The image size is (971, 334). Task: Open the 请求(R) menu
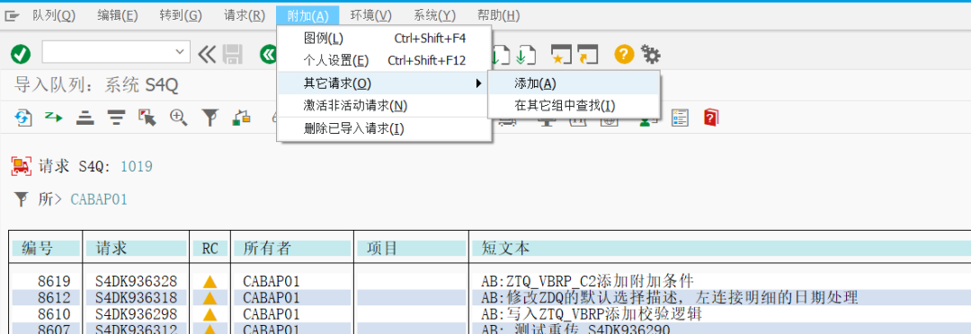click(245, 15)
